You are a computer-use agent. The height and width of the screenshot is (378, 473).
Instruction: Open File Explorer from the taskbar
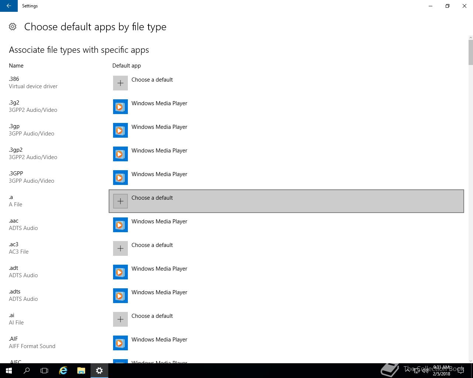tap(81, 371)
